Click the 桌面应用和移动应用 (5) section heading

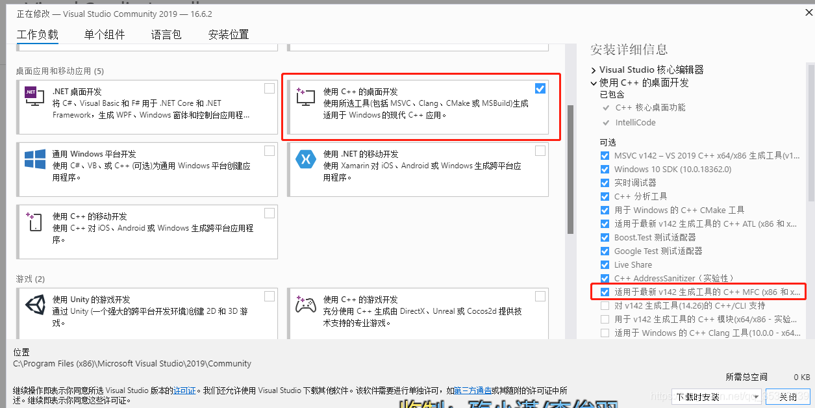60,71
